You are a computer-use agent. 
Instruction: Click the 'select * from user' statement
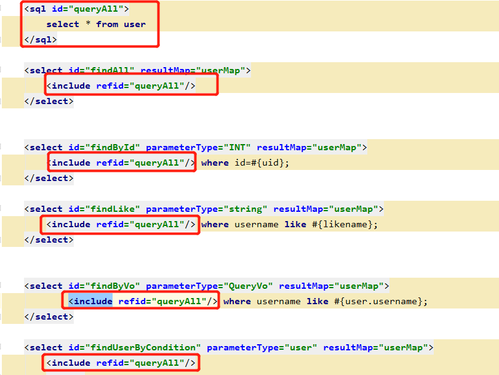coord(96,24)
